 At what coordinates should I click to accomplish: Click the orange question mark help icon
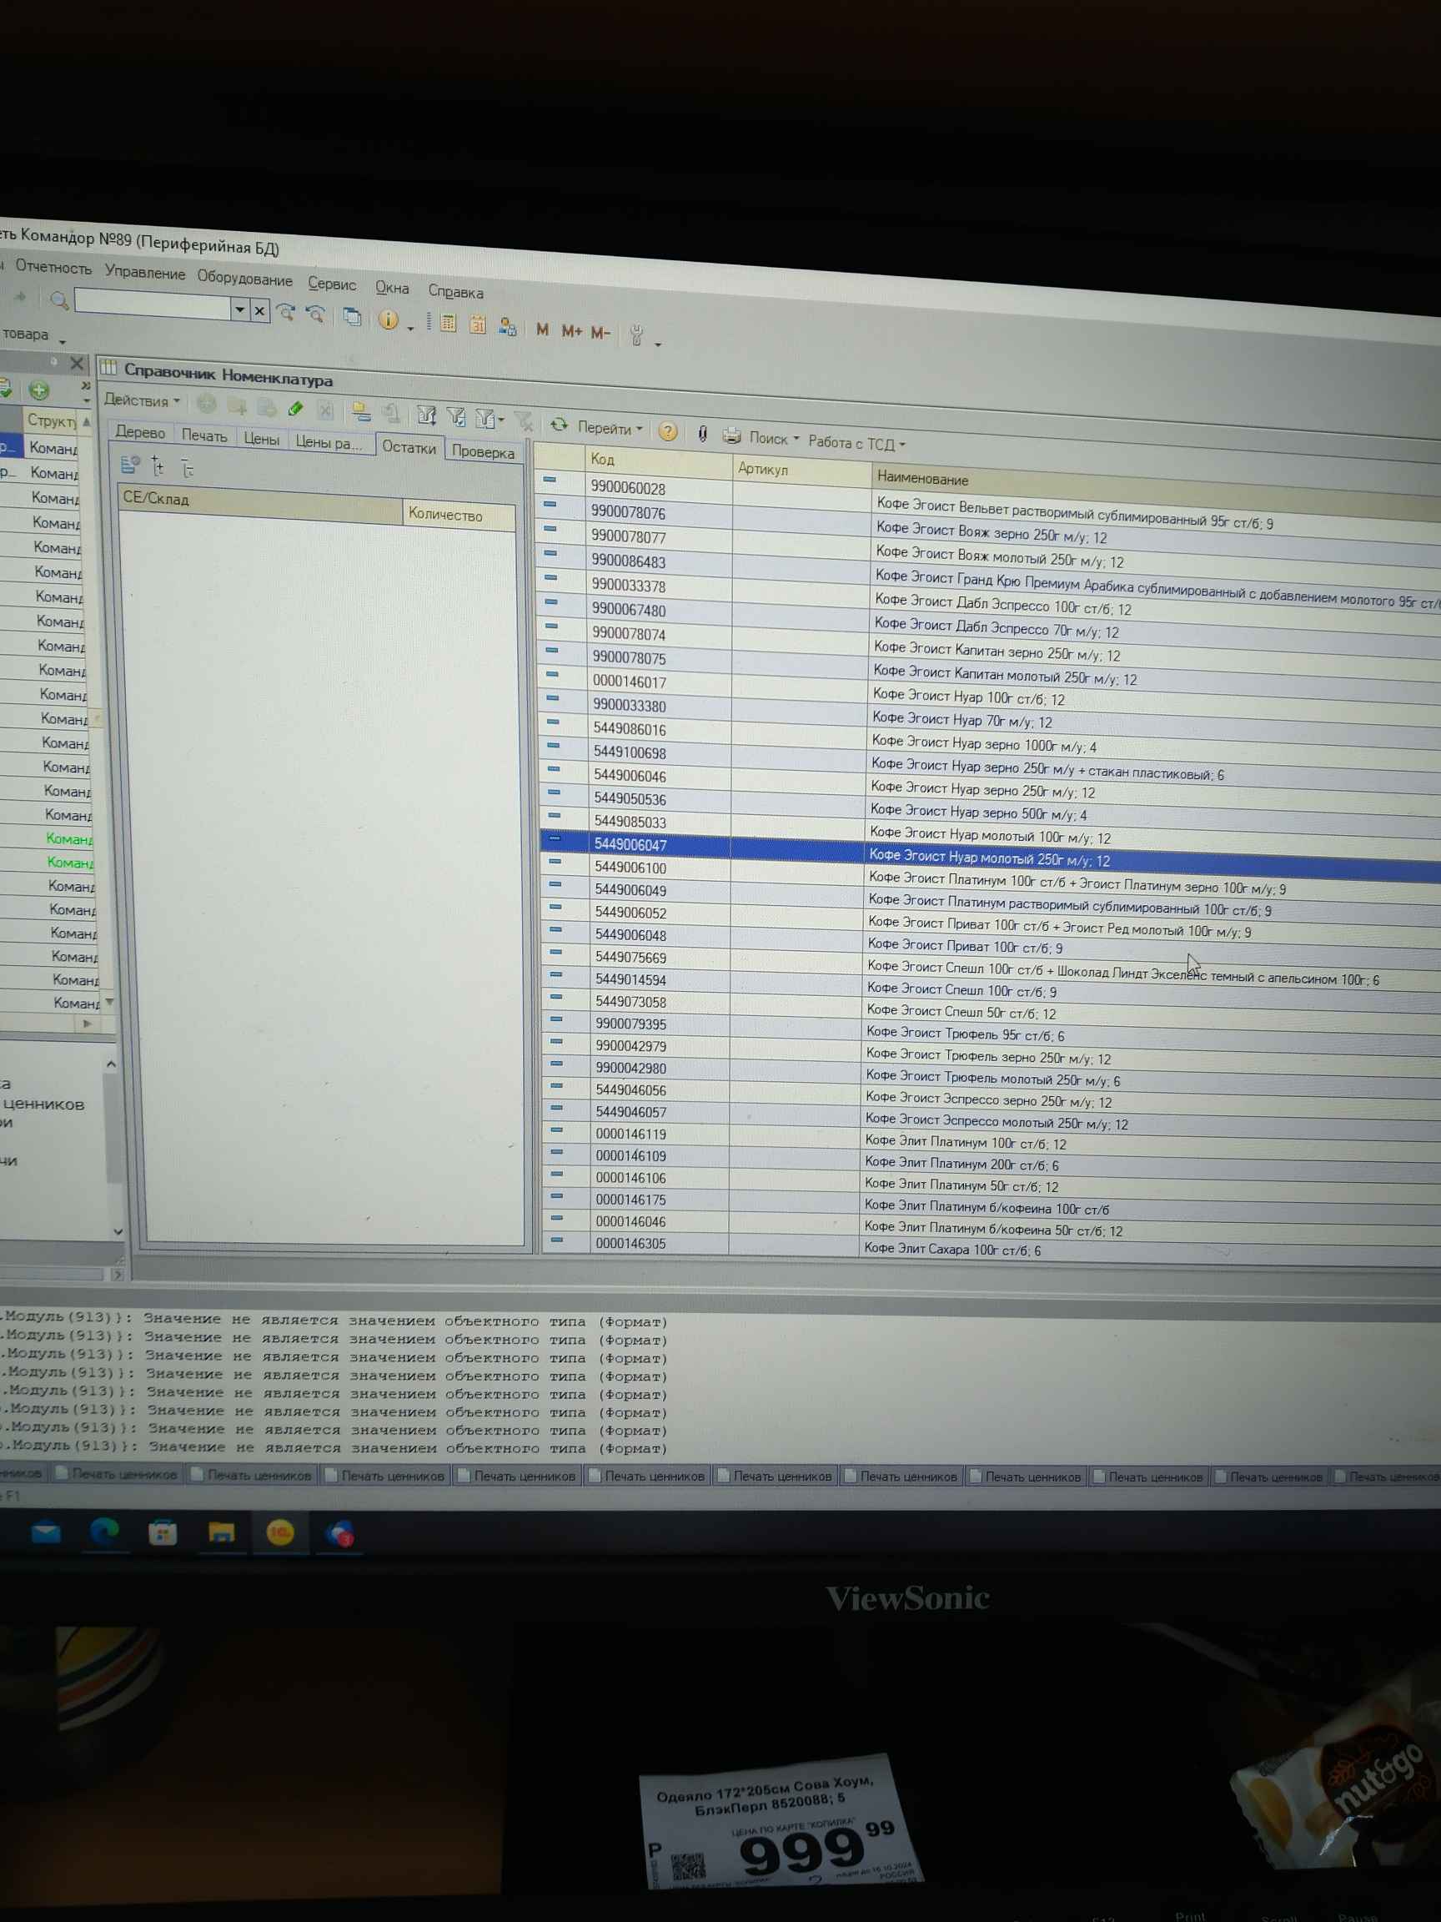pyautogui.click(x=667, y=431)
